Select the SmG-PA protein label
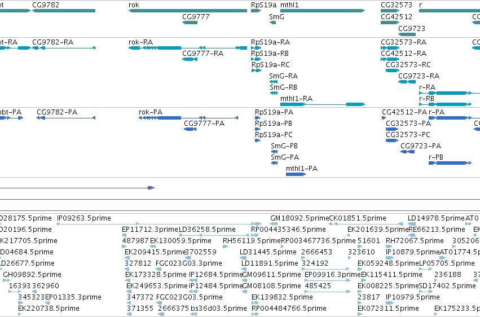The image size is (480, 317). [x=285, y=157]
